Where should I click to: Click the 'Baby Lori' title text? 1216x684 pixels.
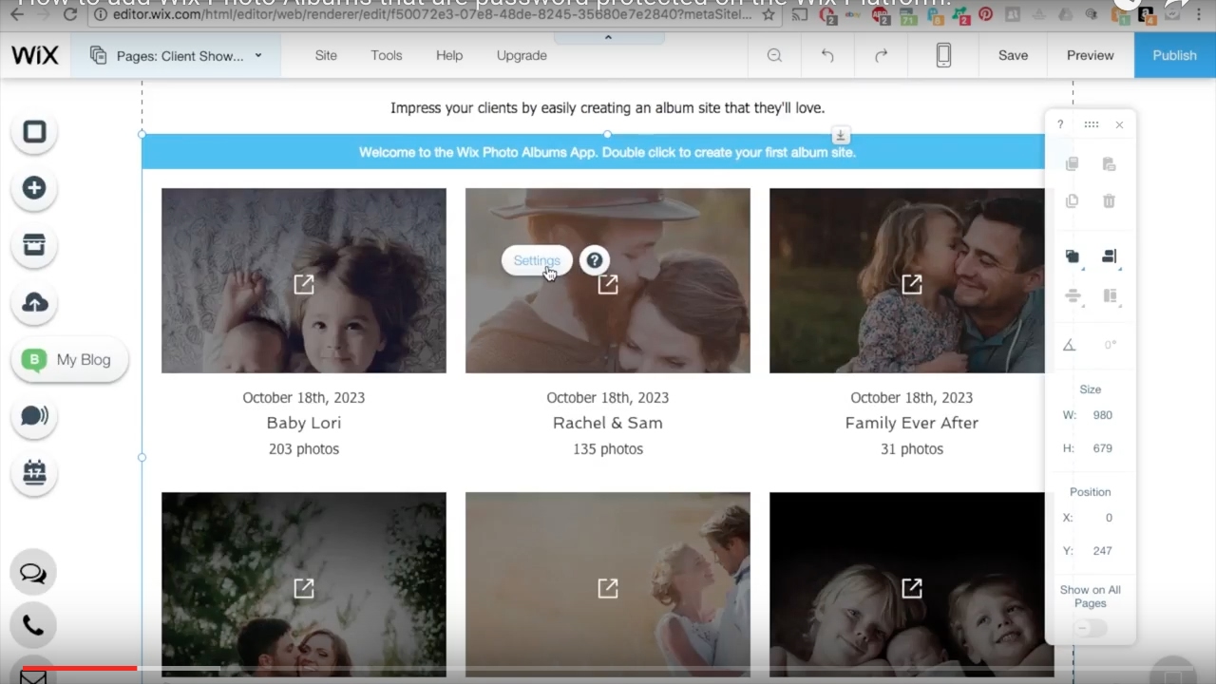click(304, 423)
